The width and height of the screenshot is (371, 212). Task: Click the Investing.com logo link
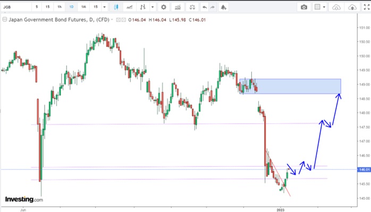coord(24,199)
